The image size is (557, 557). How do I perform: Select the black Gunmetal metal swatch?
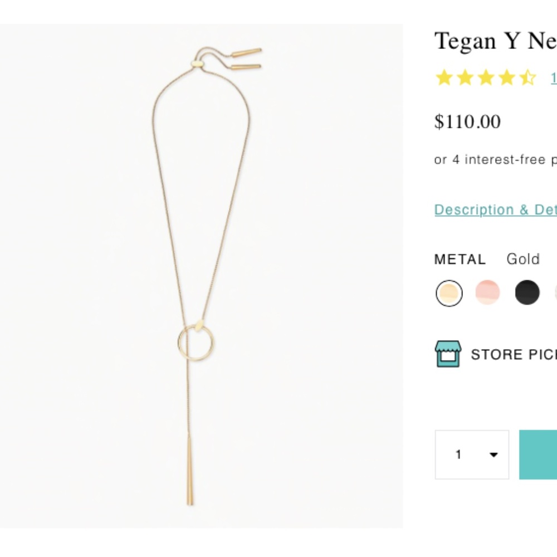pos(527,292)
